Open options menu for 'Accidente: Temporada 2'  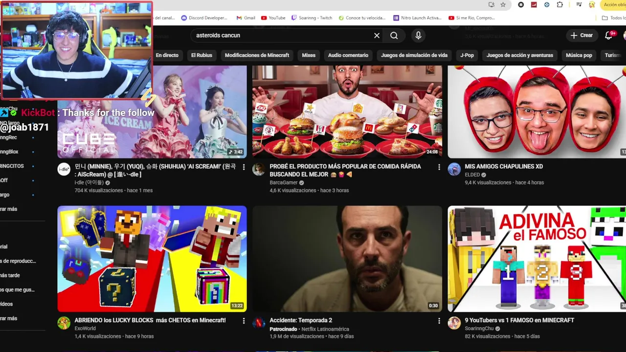coord(439,321)
